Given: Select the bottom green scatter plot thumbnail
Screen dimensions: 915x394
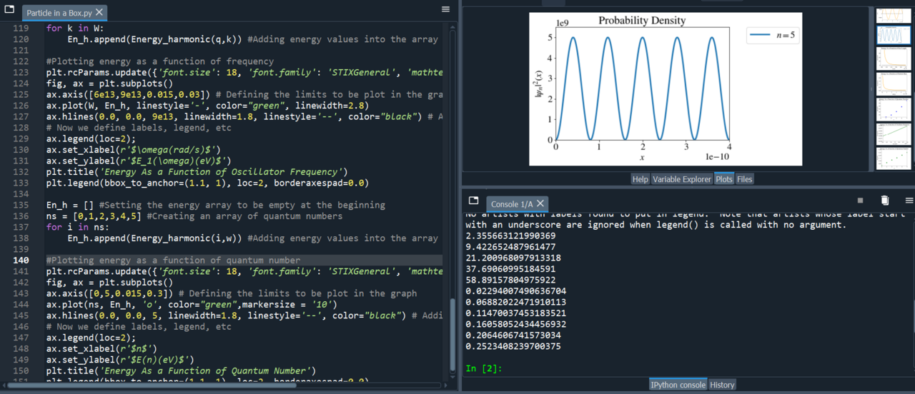Looking at the screenshot, I should (893, 157).
